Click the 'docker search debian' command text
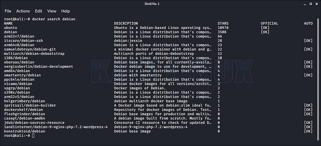The width and height of the screenshot is (321, 146). coord(54,19)
